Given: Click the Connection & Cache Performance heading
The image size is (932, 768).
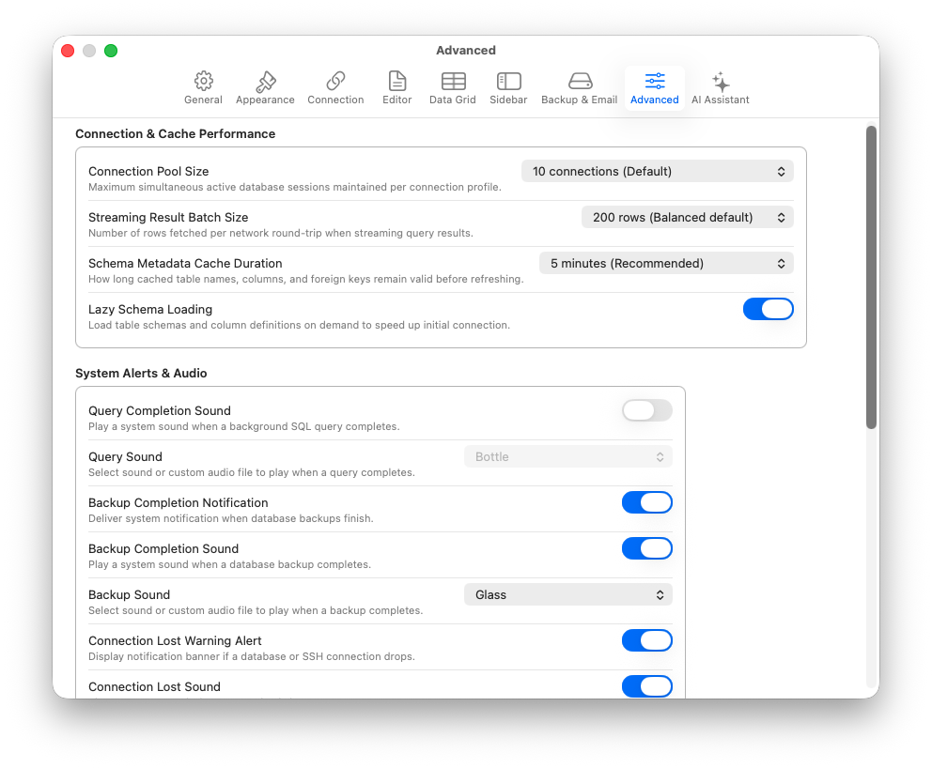Looking at the screenshot, I should [176, 133].
